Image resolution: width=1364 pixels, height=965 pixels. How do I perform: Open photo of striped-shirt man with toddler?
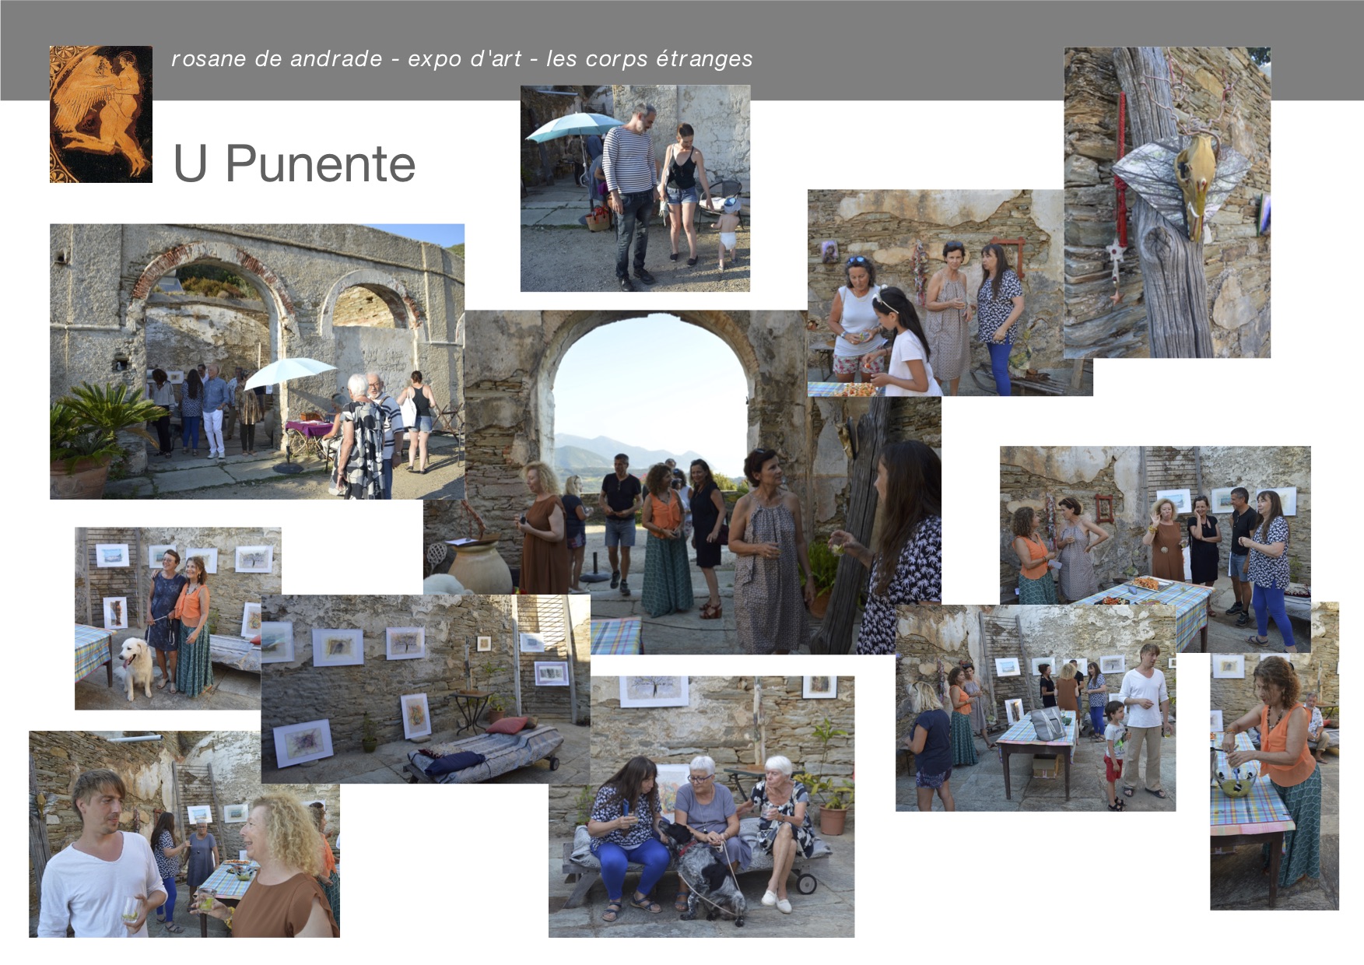635,188
